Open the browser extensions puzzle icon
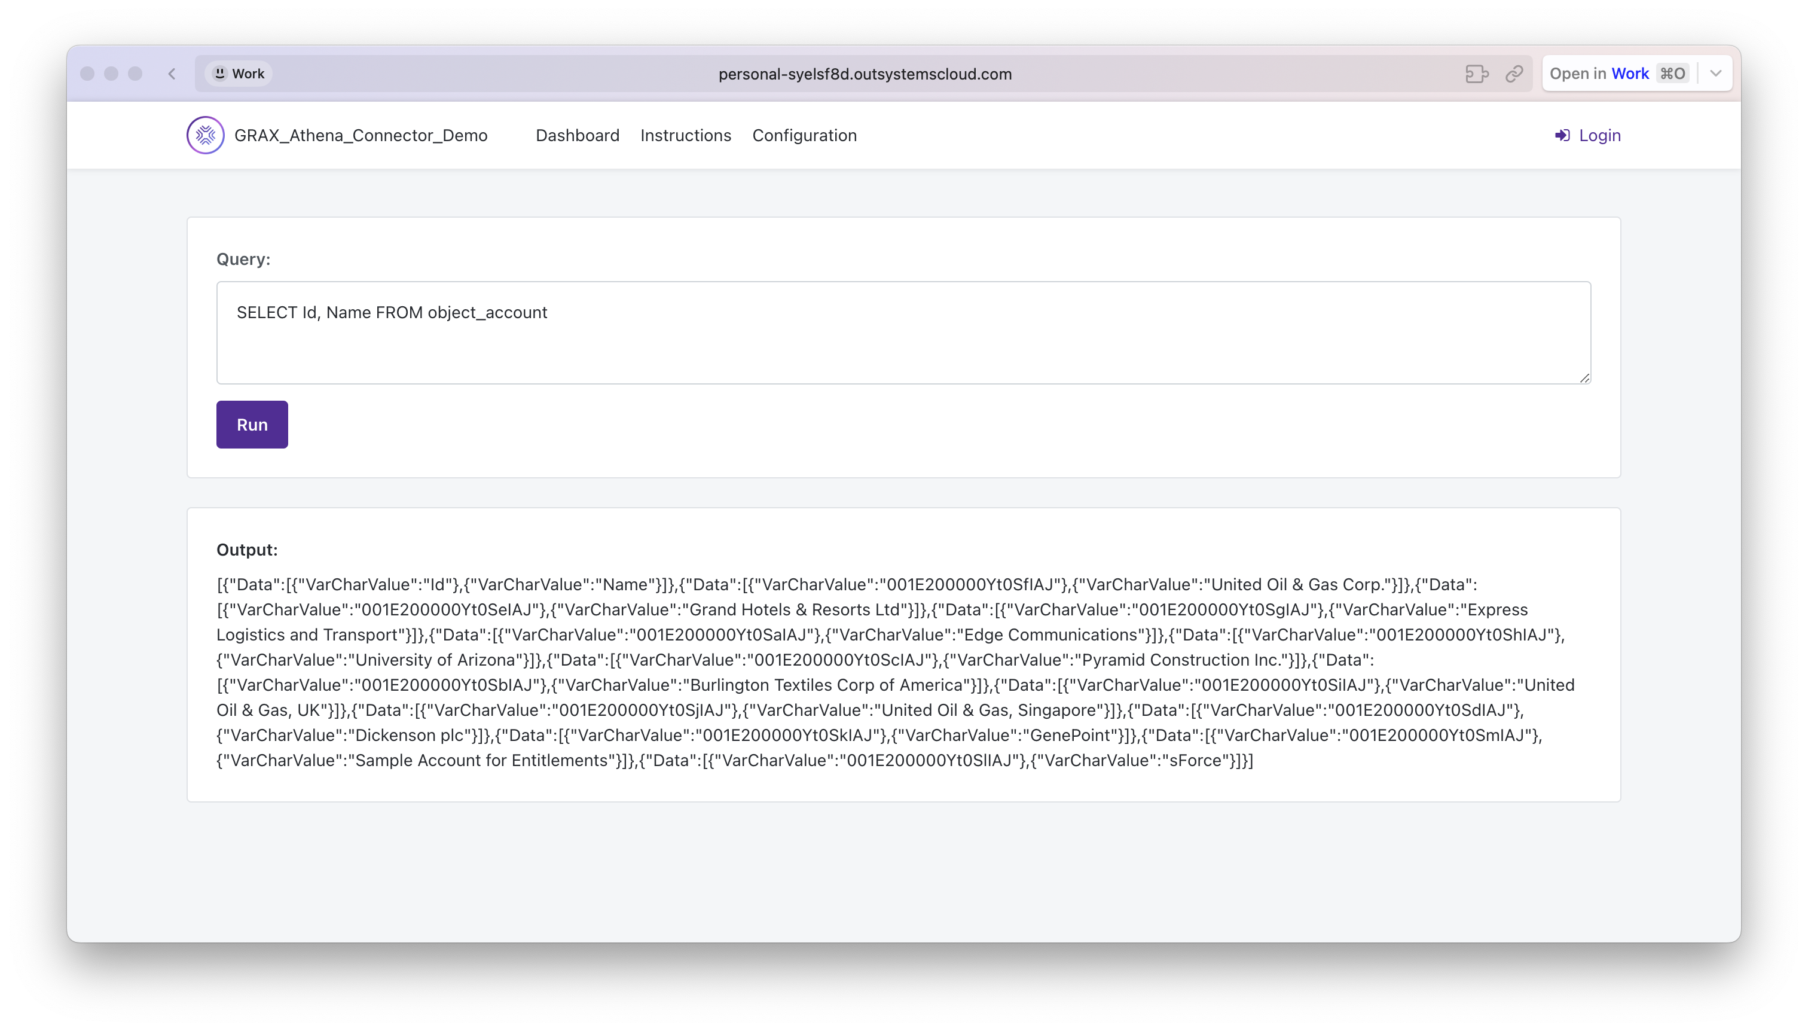1808x1031 pixels. [1476, 73]
